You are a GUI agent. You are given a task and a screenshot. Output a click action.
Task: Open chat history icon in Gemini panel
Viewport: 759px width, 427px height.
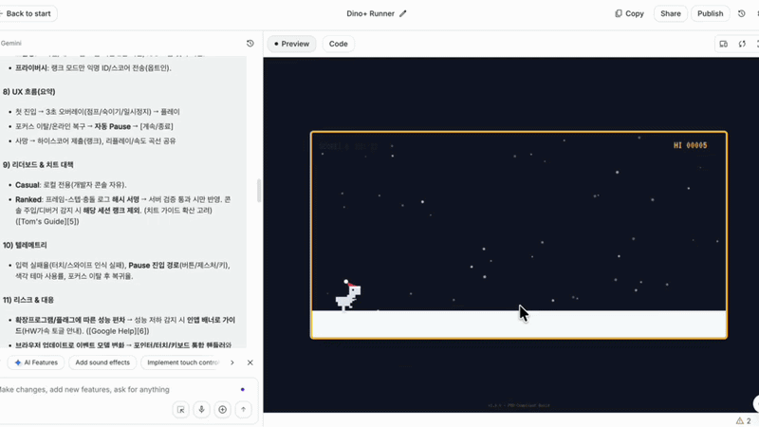pos(250,43)
